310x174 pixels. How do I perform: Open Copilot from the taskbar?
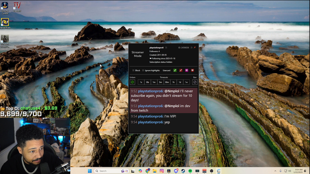pos(140,171)
